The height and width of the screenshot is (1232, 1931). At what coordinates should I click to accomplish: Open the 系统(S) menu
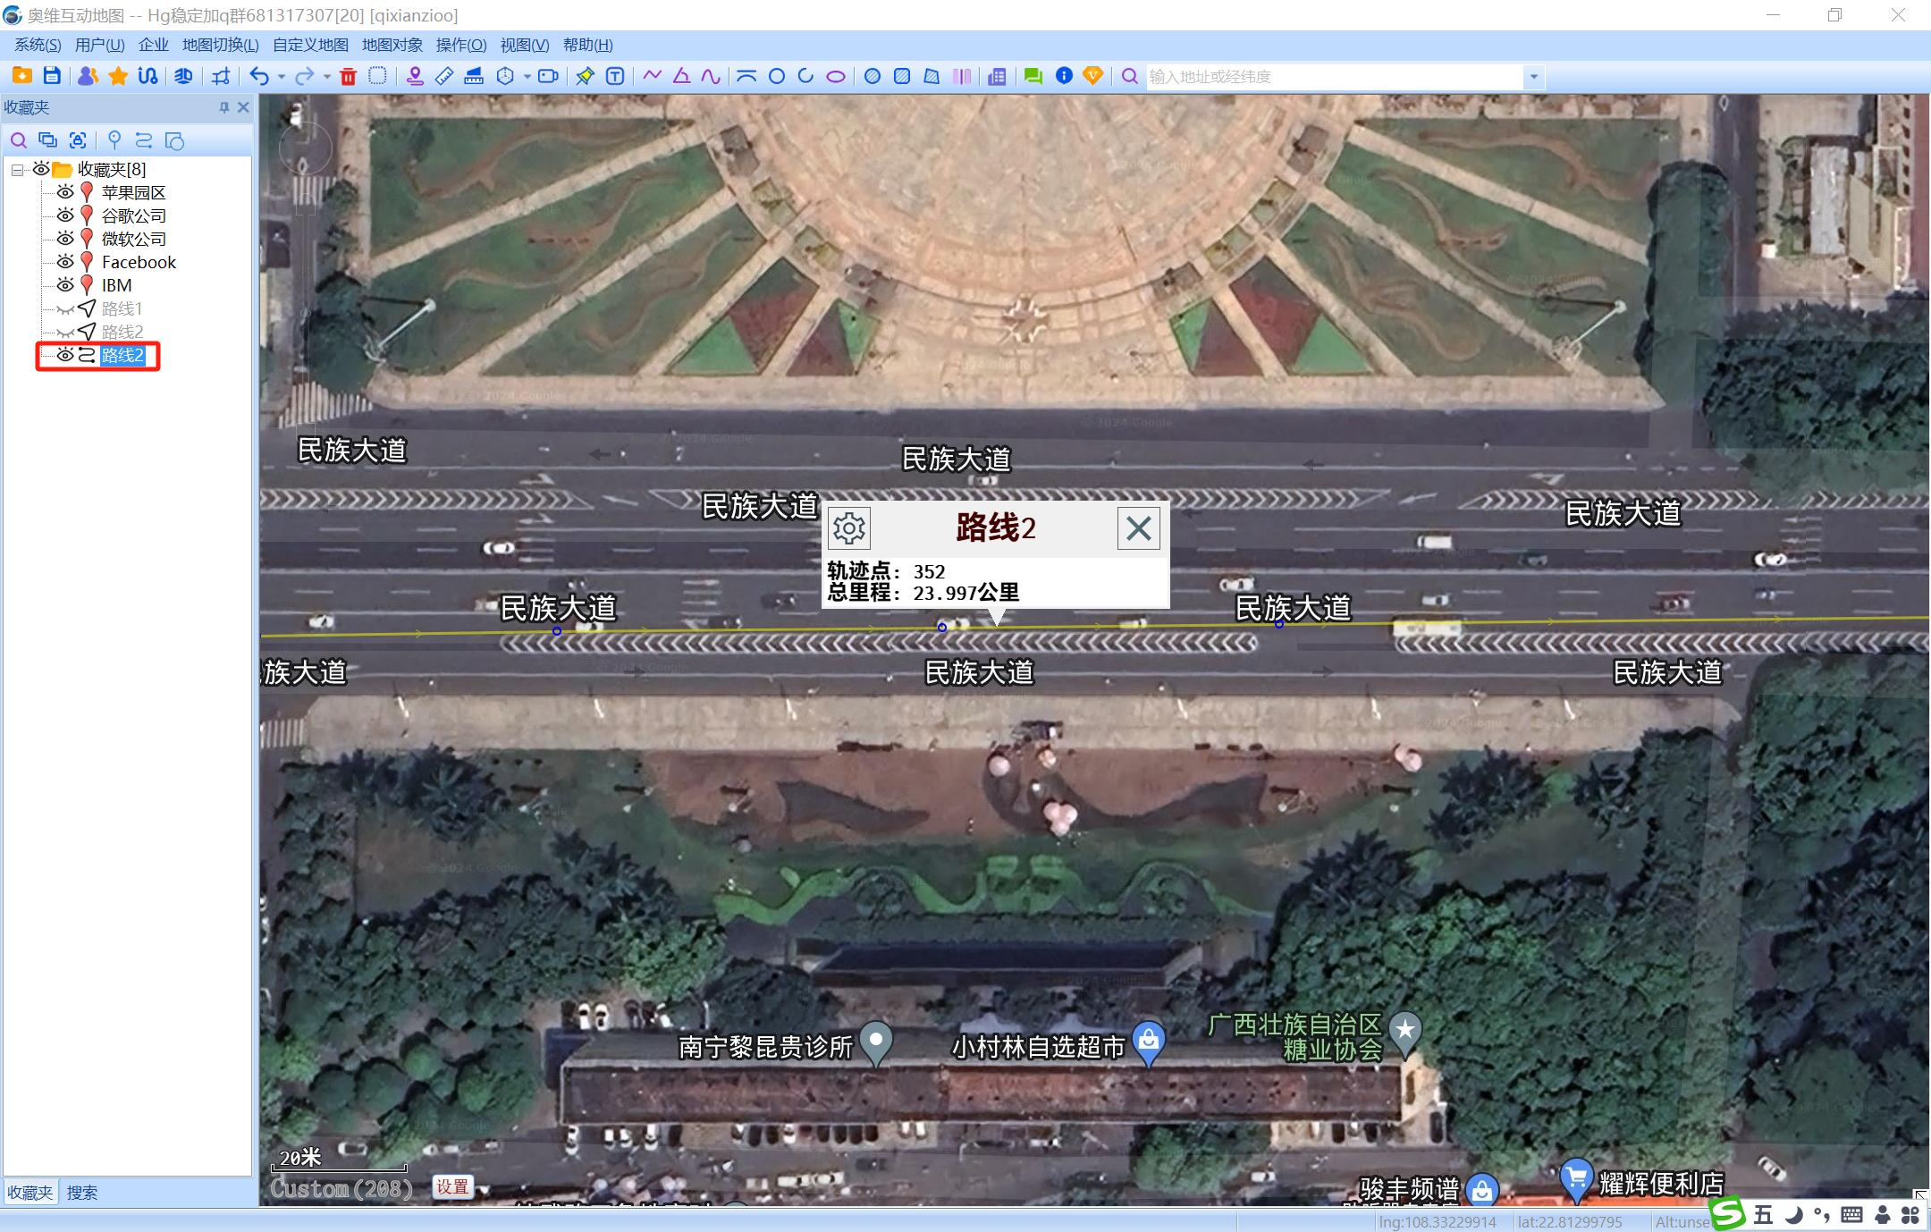click(38, 45)
